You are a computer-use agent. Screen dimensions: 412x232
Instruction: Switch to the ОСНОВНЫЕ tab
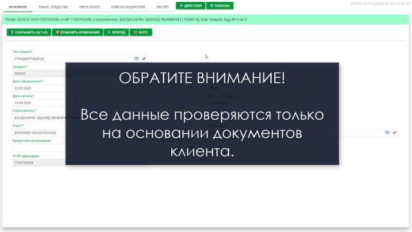click(x=18, y=7)
